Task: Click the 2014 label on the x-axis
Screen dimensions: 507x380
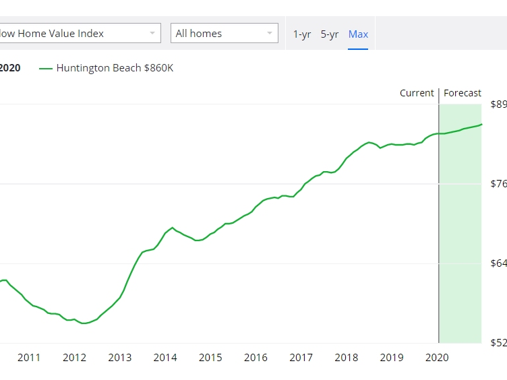Action: 165,358
